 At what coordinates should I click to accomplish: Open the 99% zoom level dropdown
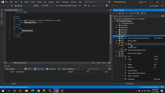coord(7,63)
